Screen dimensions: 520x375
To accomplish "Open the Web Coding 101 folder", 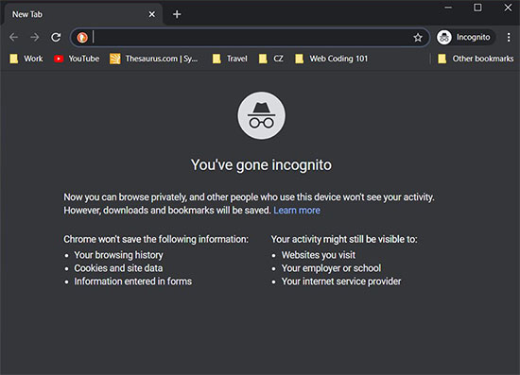I will point(332,59).
